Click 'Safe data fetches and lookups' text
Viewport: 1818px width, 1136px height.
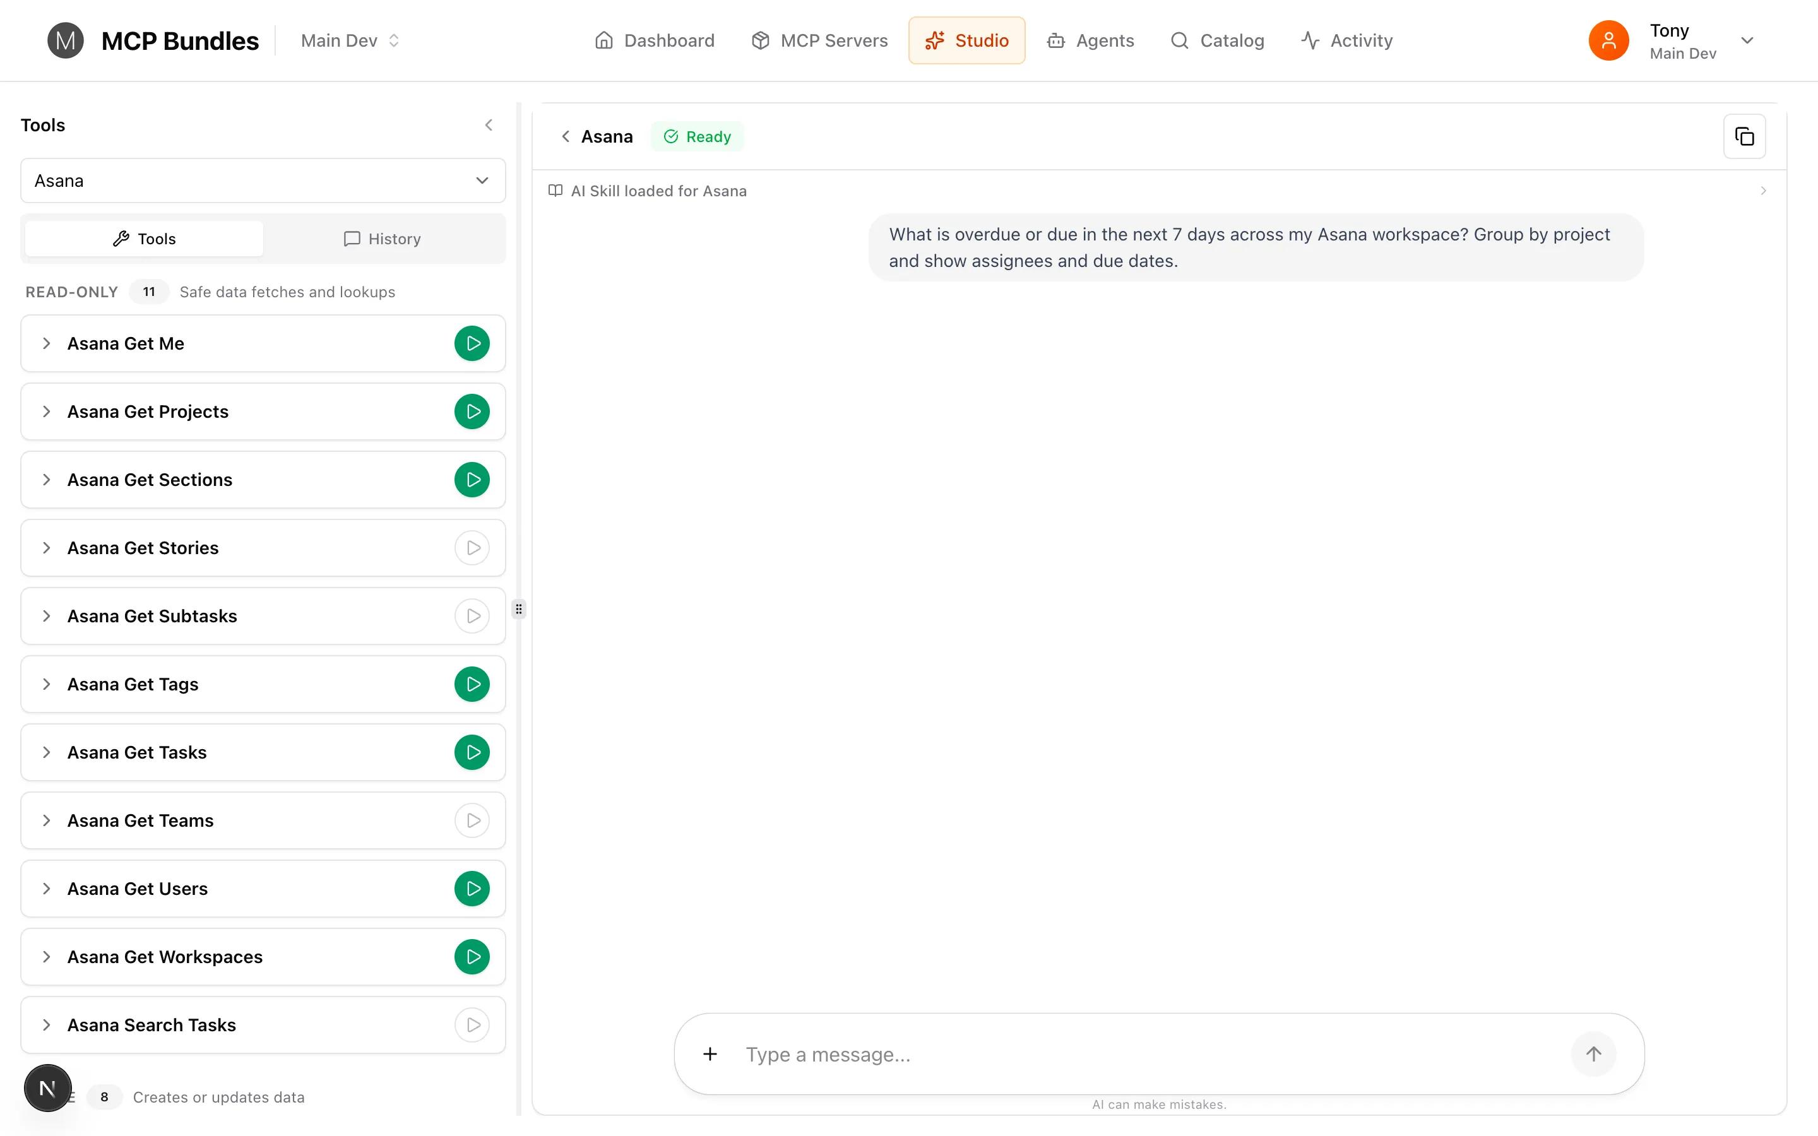pos(287,292)
